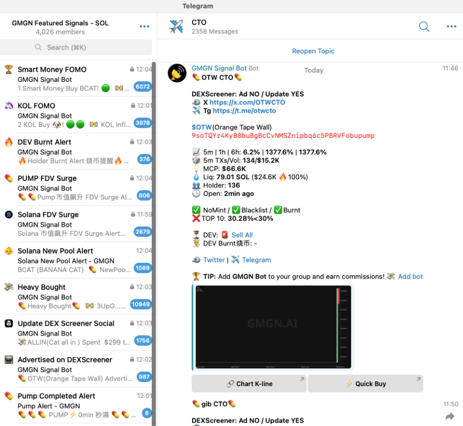Click the Advertised on DEXScreener 987 badge
463x426 pixels.
pyautogui.click(x=144, y=377)
